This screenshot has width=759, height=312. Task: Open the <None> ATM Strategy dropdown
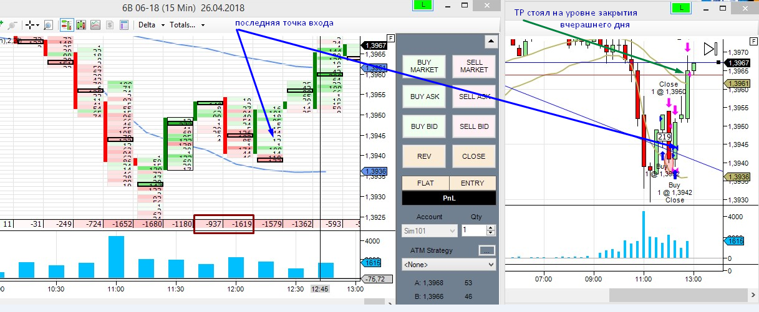[x=449, y=265]
